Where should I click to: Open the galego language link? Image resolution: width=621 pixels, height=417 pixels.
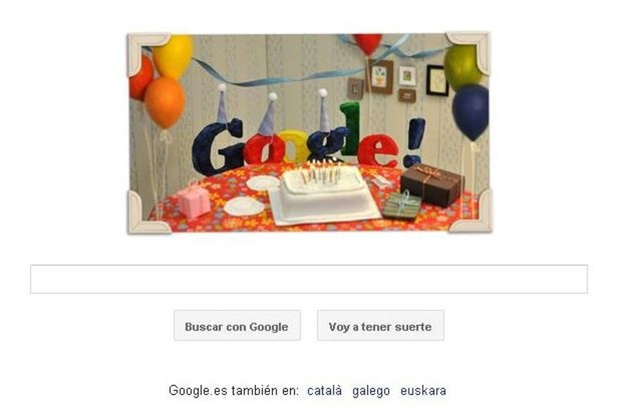tap(371, 391)
